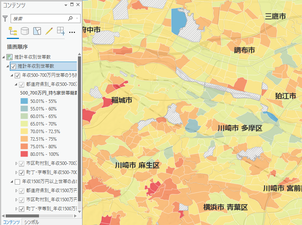This screenshot has width=302, height=225.
Task: Select List By Snapping icon
Action: pyautogui.click(x=61, y=31)
